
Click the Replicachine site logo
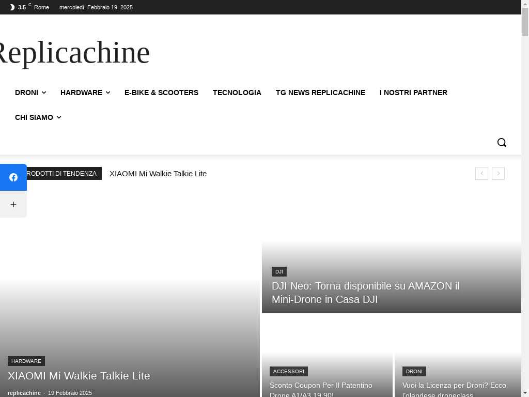click(x=73, y=53)
